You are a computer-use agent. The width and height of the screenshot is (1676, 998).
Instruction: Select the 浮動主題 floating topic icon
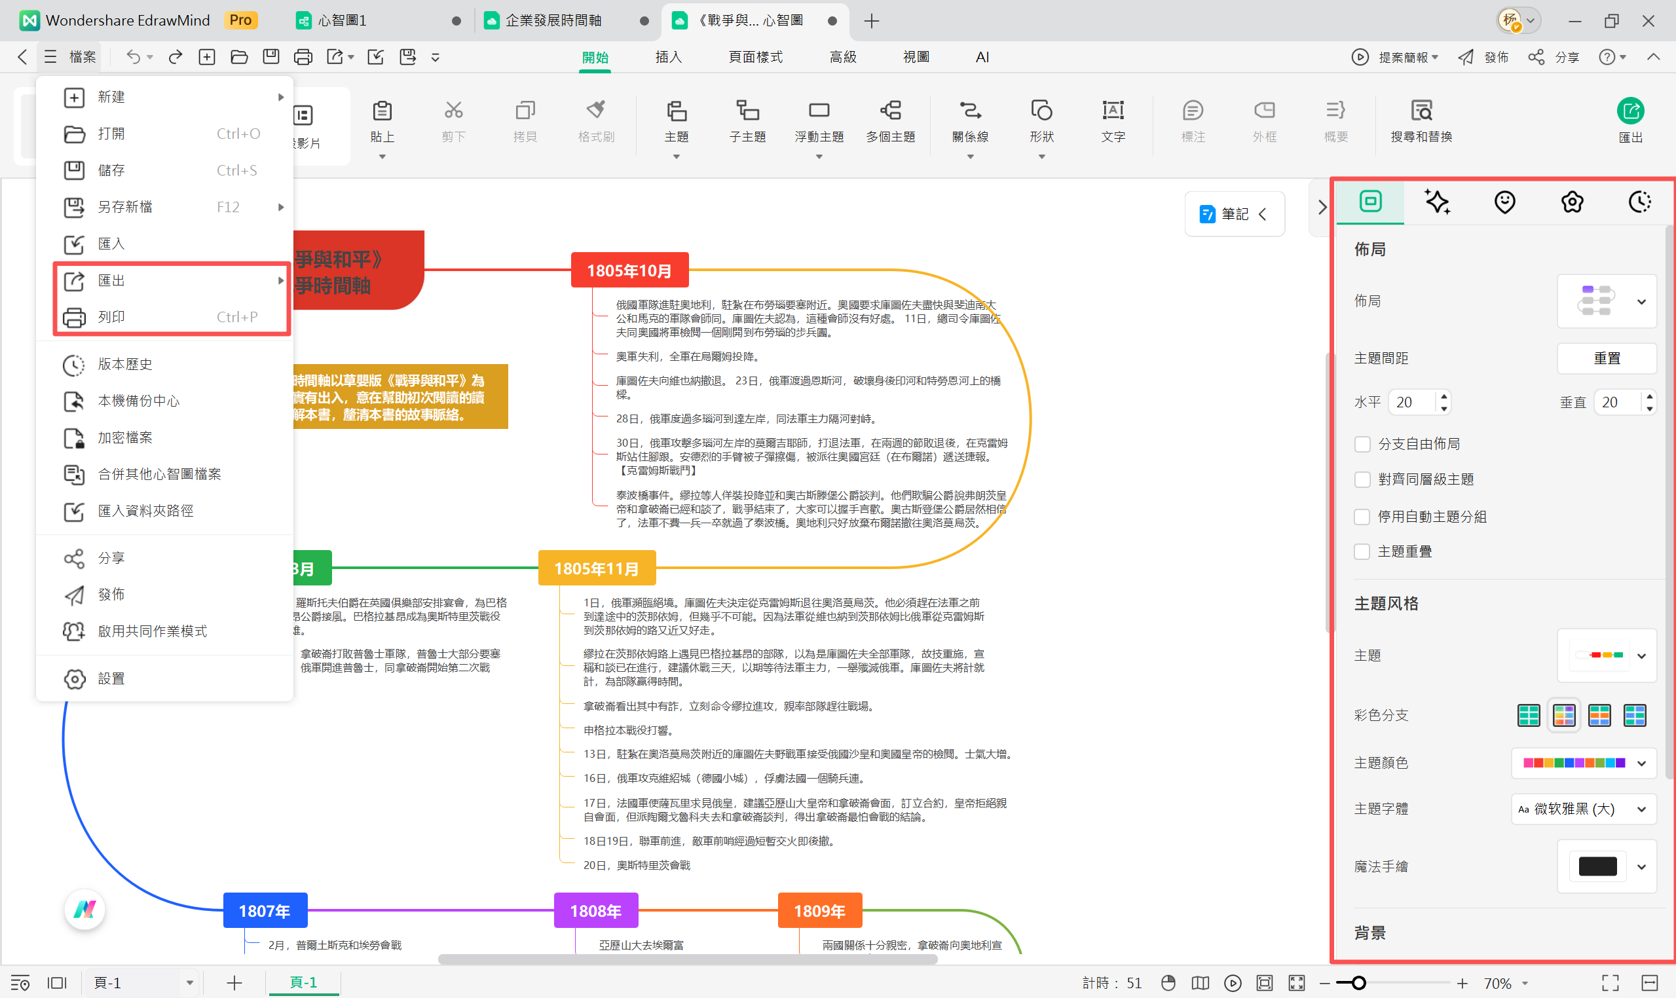(819, 111)
